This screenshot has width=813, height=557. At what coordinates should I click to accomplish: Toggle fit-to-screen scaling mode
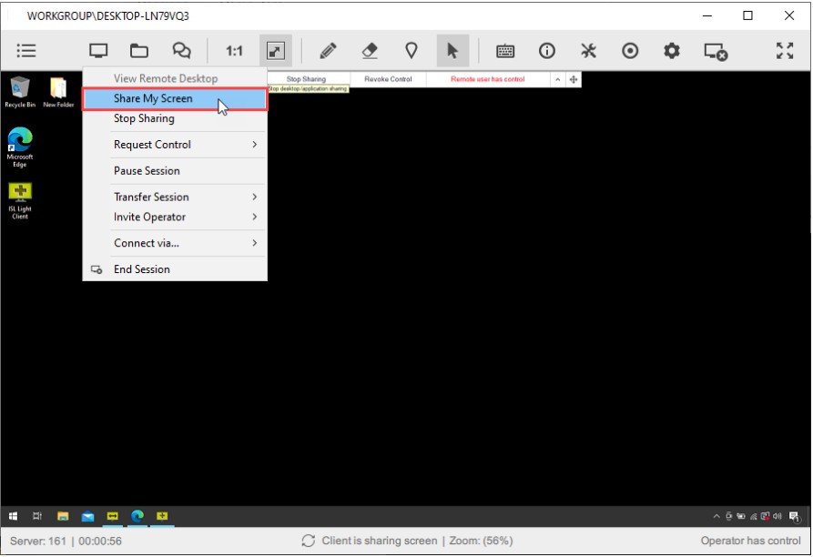point(275,50)
